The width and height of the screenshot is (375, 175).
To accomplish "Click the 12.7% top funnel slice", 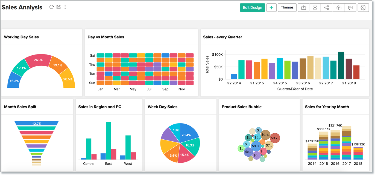I will (37, 124).
